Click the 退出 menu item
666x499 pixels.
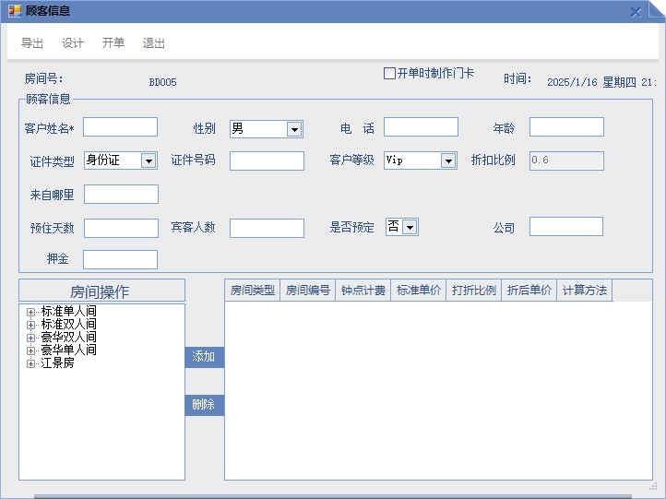(154, 43)
